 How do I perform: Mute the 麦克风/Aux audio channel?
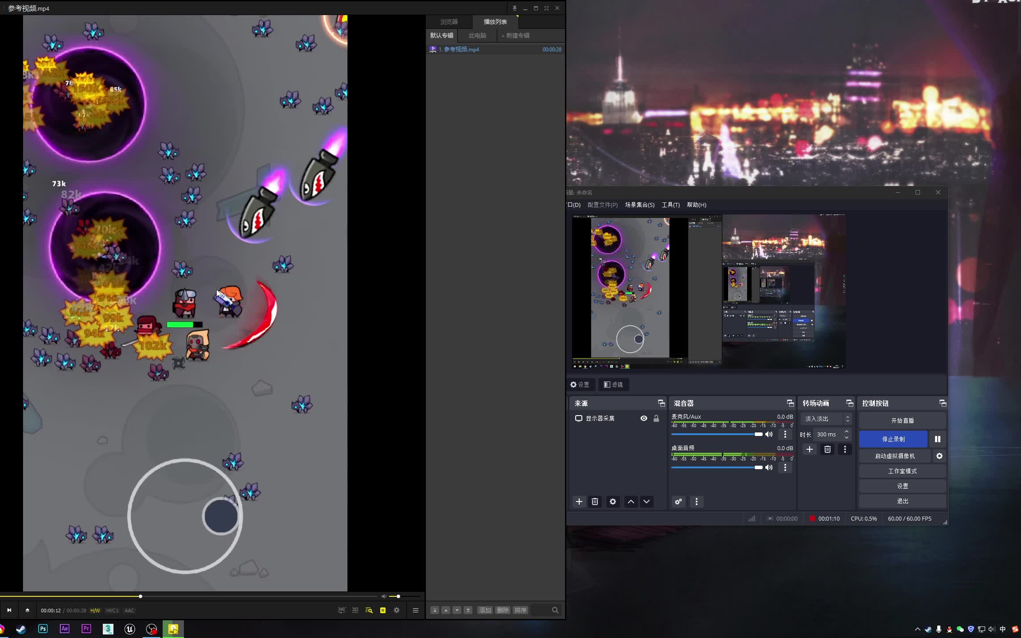coord(769,434)
